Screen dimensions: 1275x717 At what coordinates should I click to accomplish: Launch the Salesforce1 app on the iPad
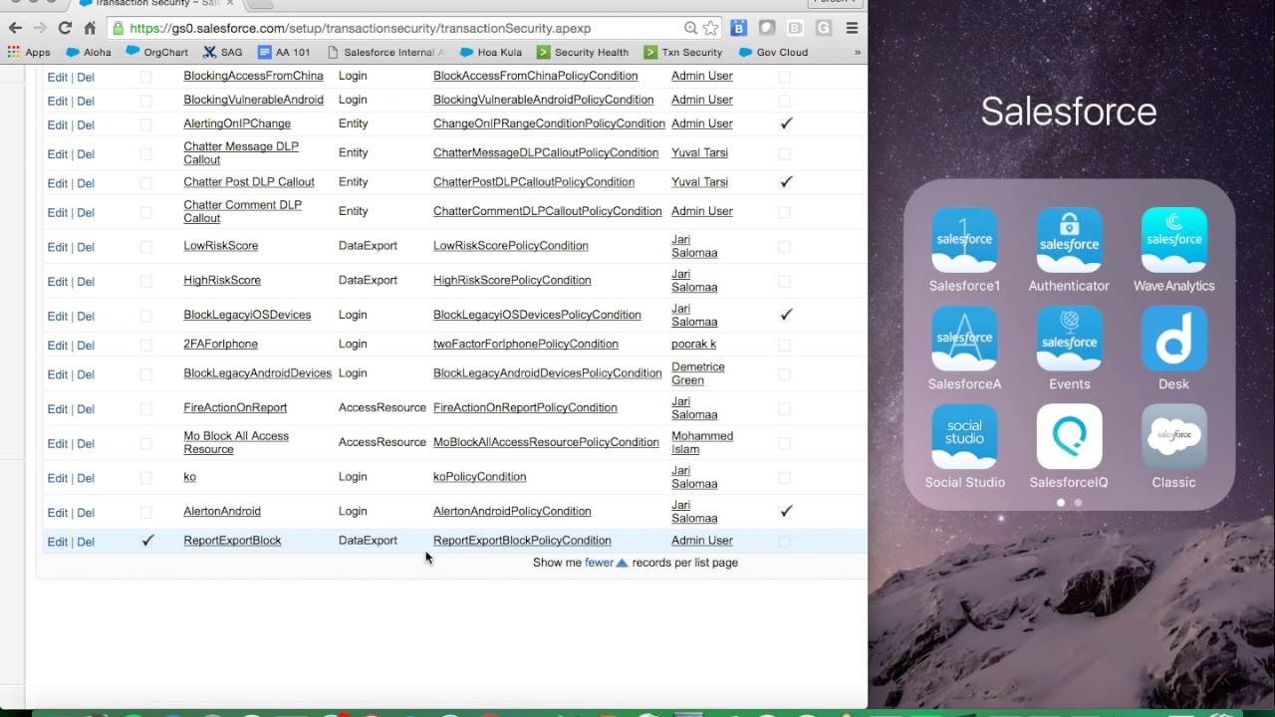click(x=964, y=240)
